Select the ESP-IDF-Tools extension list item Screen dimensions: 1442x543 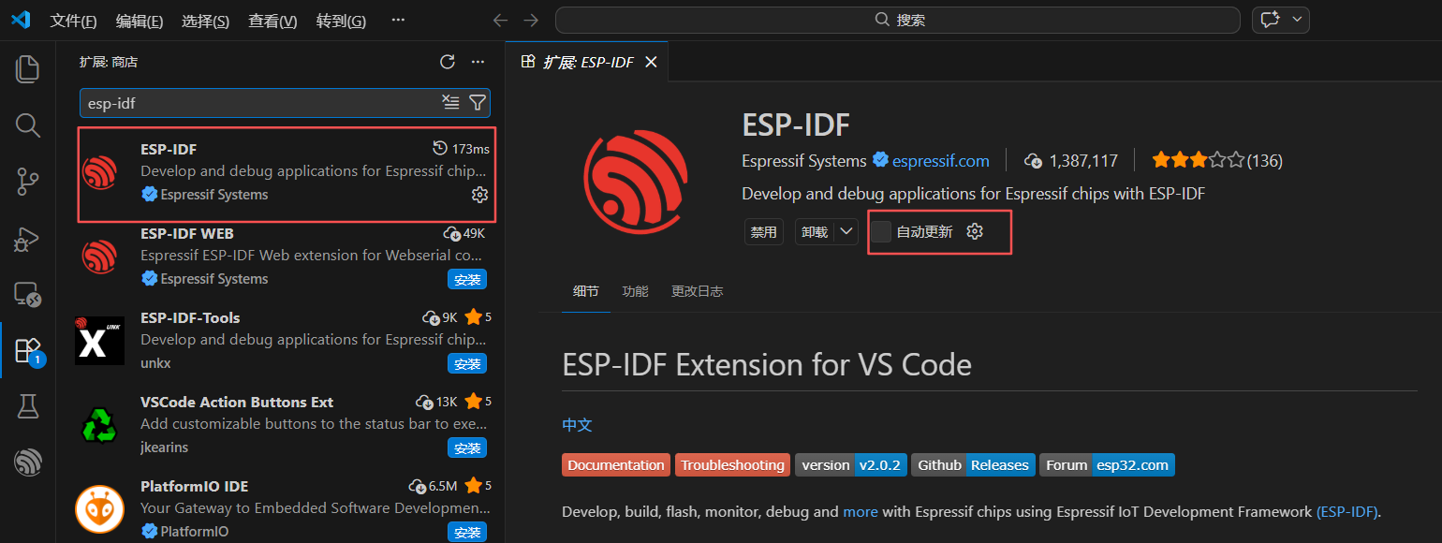281,340
